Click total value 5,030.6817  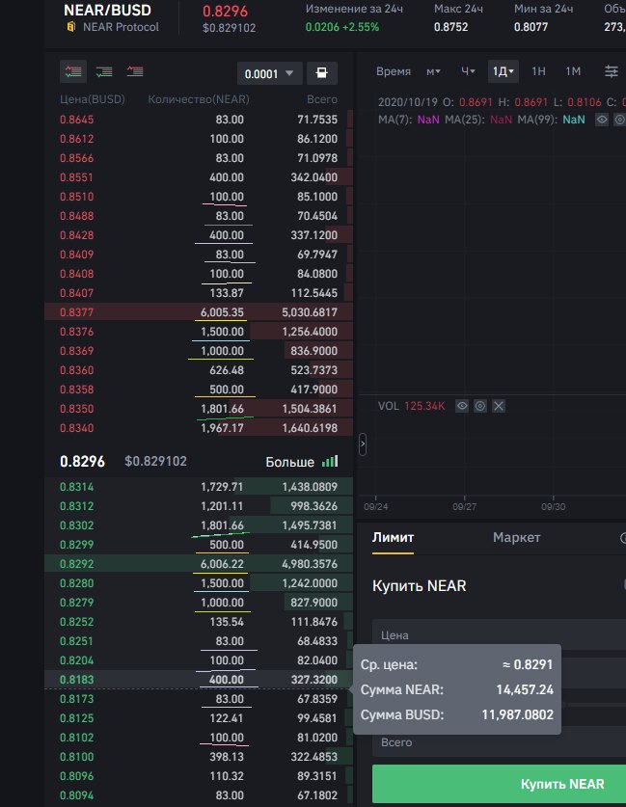point(310,312)
